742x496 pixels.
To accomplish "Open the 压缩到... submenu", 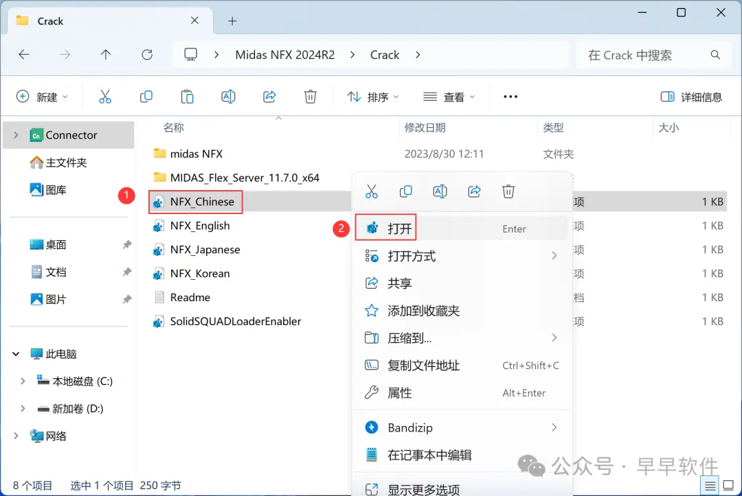I will [462, 338].
